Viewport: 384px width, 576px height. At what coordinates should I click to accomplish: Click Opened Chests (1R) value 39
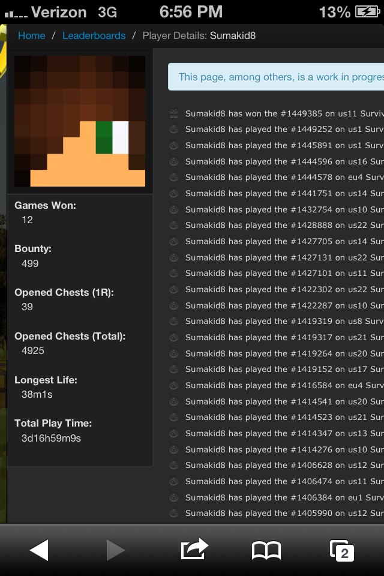(27, 307)
